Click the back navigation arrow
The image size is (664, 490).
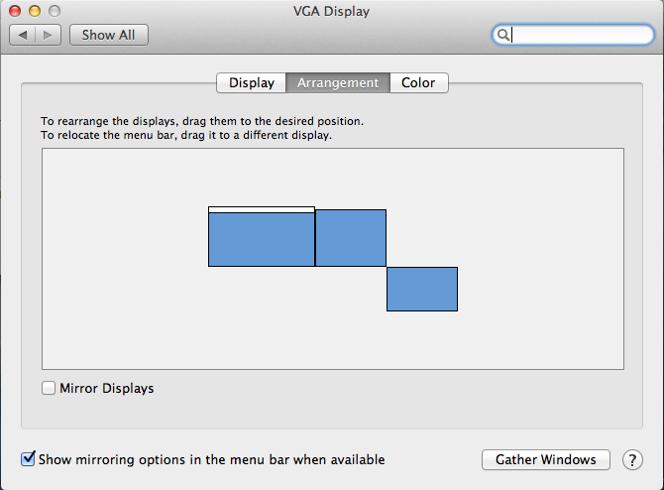click(25, 35)
